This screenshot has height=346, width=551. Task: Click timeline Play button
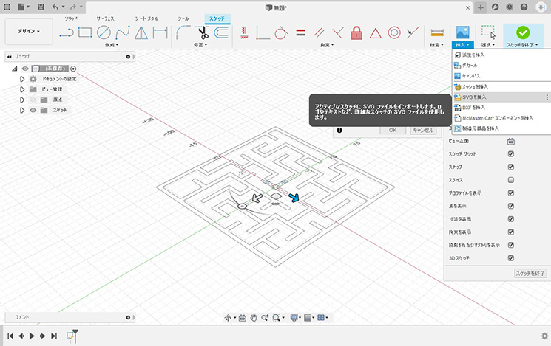(32, 336)
